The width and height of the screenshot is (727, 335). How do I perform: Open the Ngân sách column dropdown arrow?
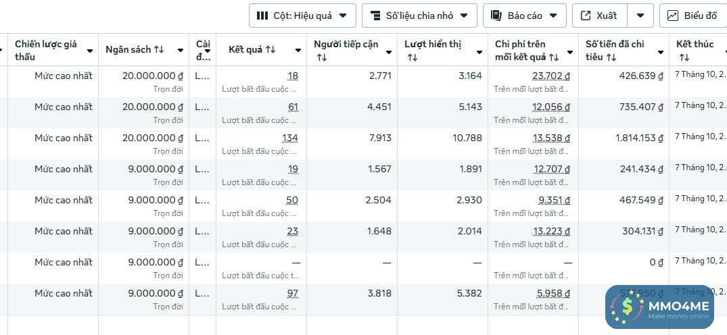pos(181,51)
